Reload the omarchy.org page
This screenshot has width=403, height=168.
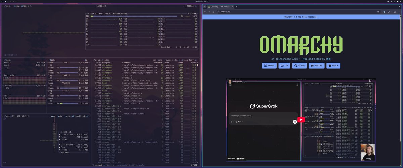tap(214, 11)
